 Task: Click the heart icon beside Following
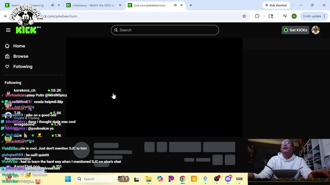coord(7,67)
